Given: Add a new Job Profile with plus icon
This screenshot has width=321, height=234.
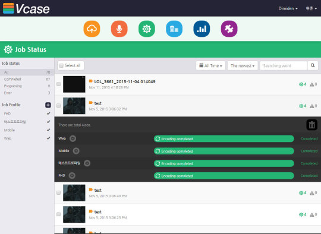Looking at the screenshot, I should click(x=48, y=105).
